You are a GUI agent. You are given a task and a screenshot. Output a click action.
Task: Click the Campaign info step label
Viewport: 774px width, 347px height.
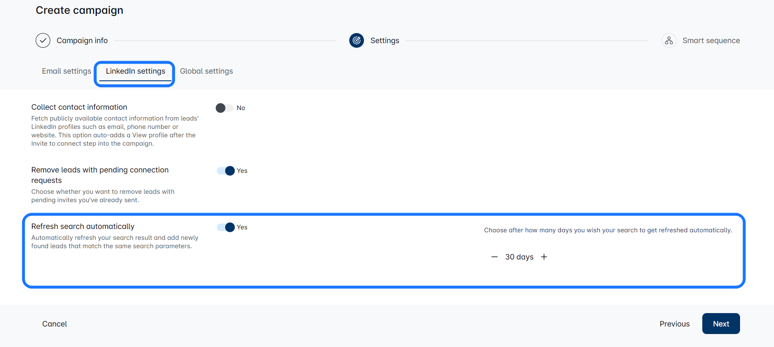coord(82,41)
